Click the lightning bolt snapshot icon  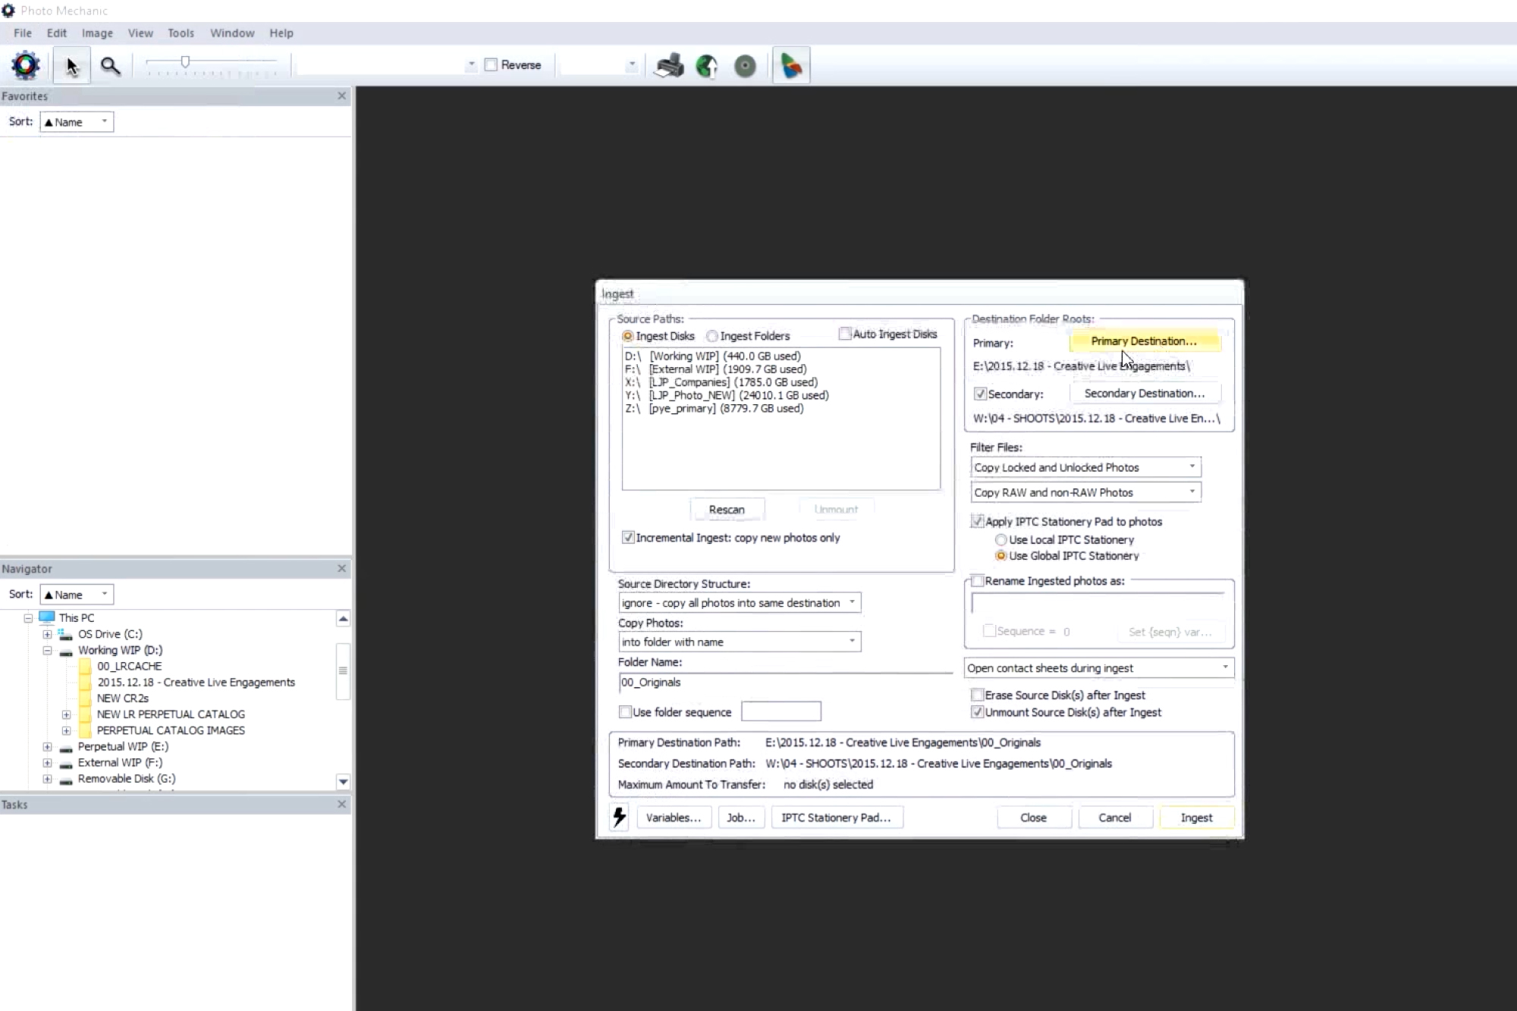[620, 817]
